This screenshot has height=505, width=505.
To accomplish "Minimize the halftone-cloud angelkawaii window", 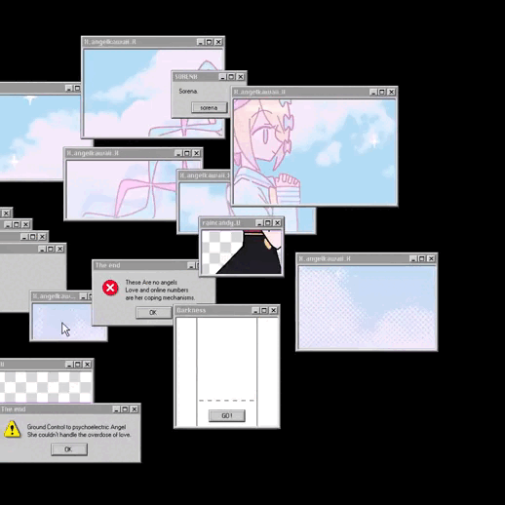I will [x=413, y=258].
